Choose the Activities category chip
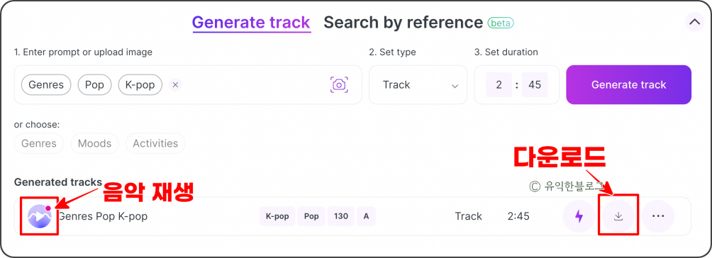 pyautogui.click(x=155, y=144)
